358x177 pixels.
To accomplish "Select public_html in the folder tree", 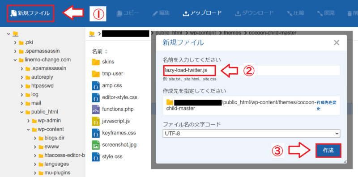I will pos(45,112).
